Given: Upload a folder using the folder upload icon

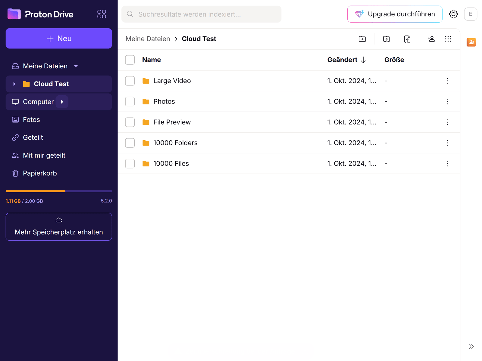Looking at the screenshot, I should [x=387, y=39].
